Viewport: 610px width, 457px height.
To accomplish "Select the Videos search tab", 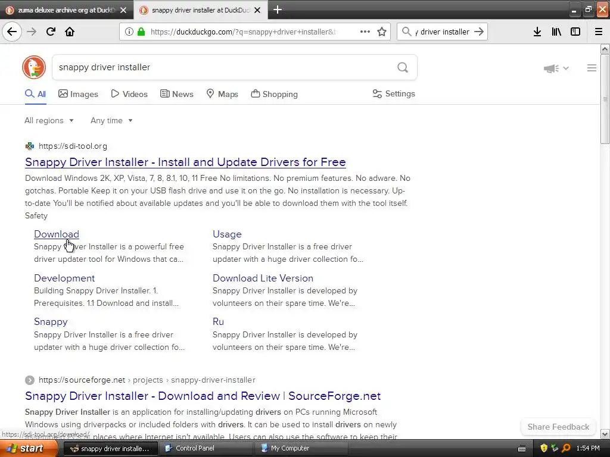I will click(x=129, y=94).
